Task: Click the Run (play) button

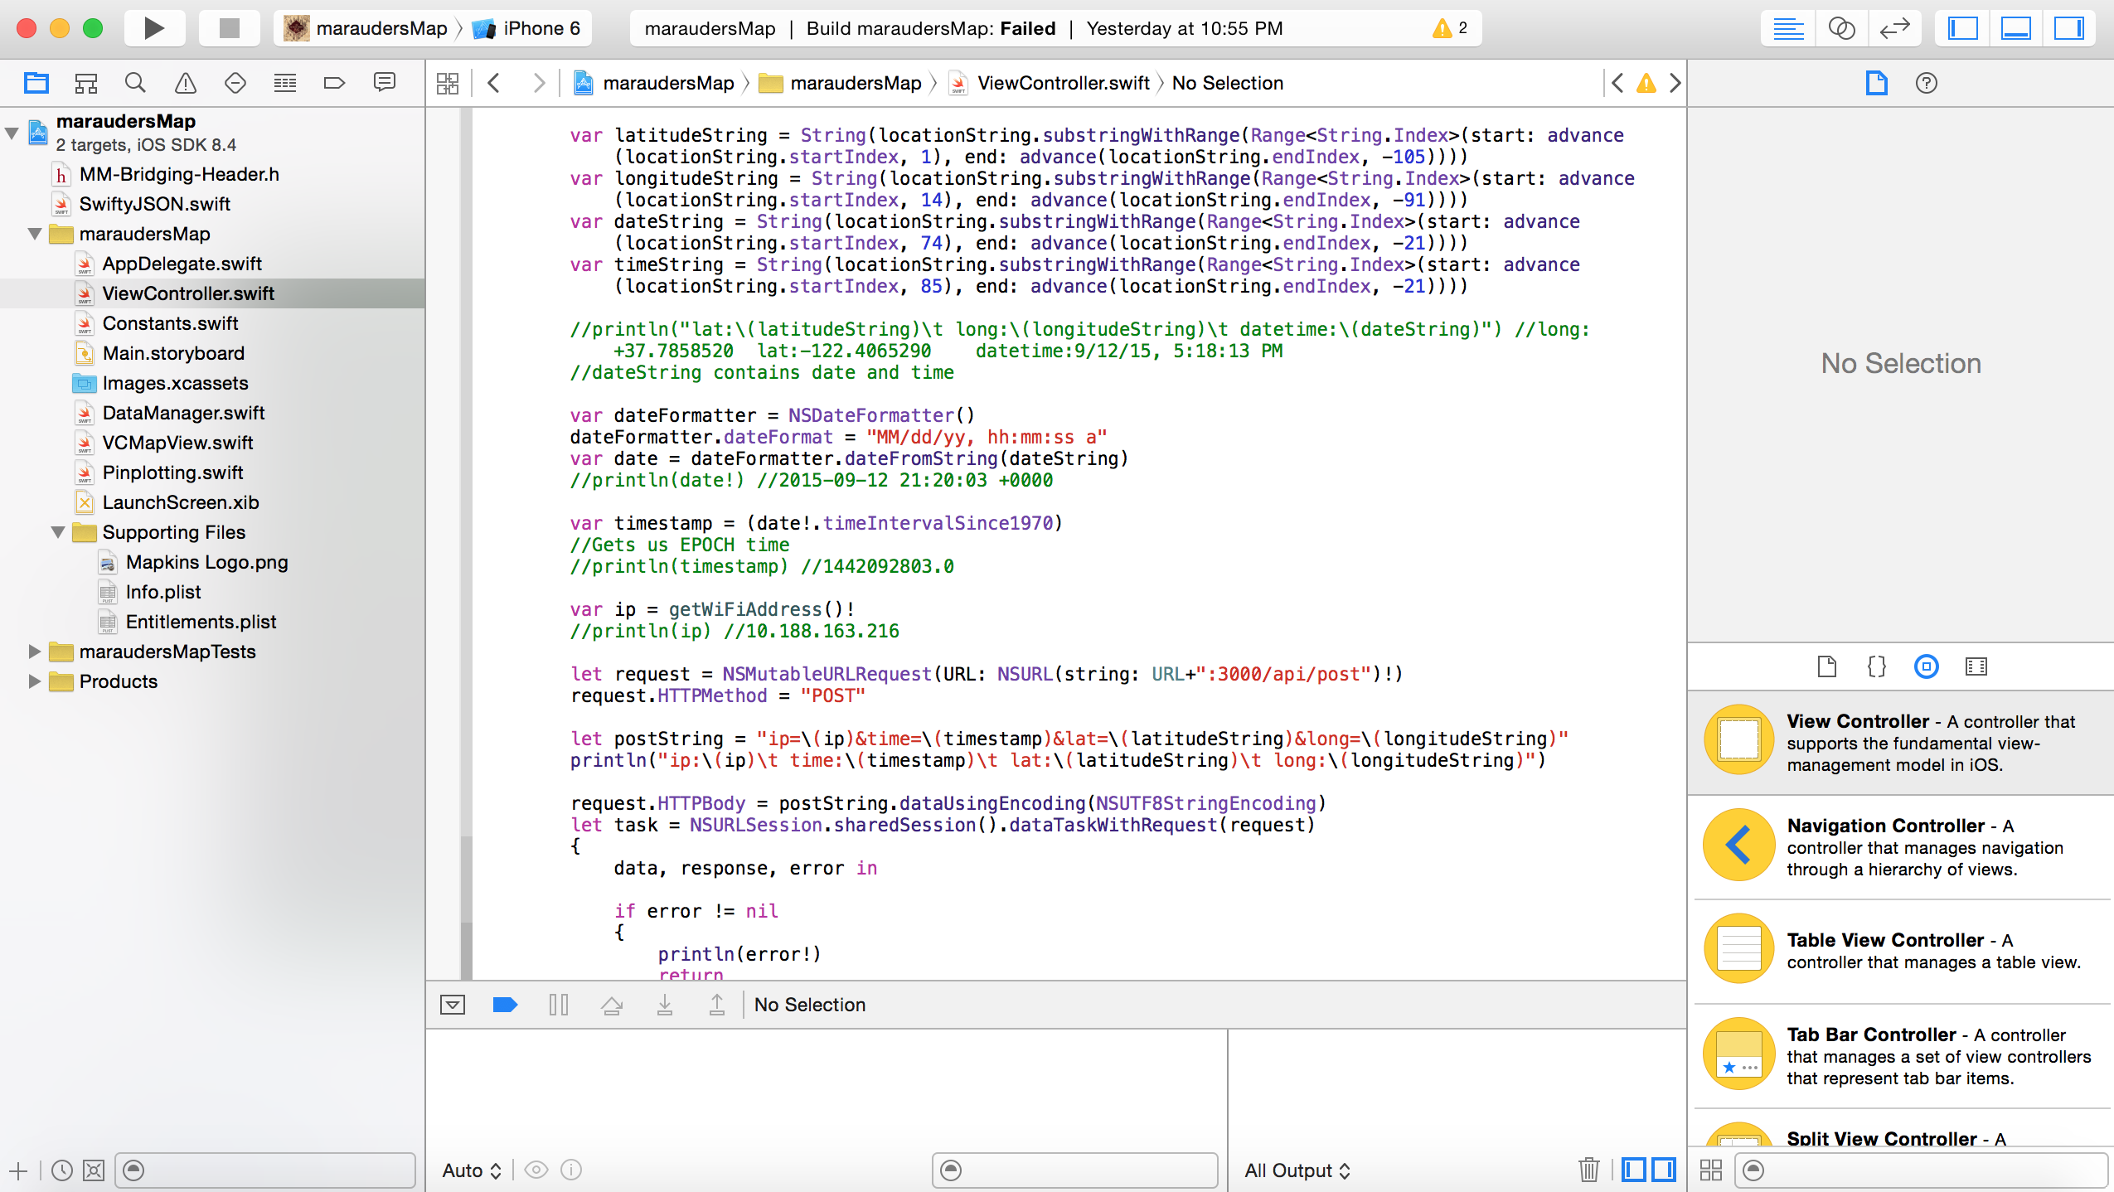Action: (x=154, y=28)
